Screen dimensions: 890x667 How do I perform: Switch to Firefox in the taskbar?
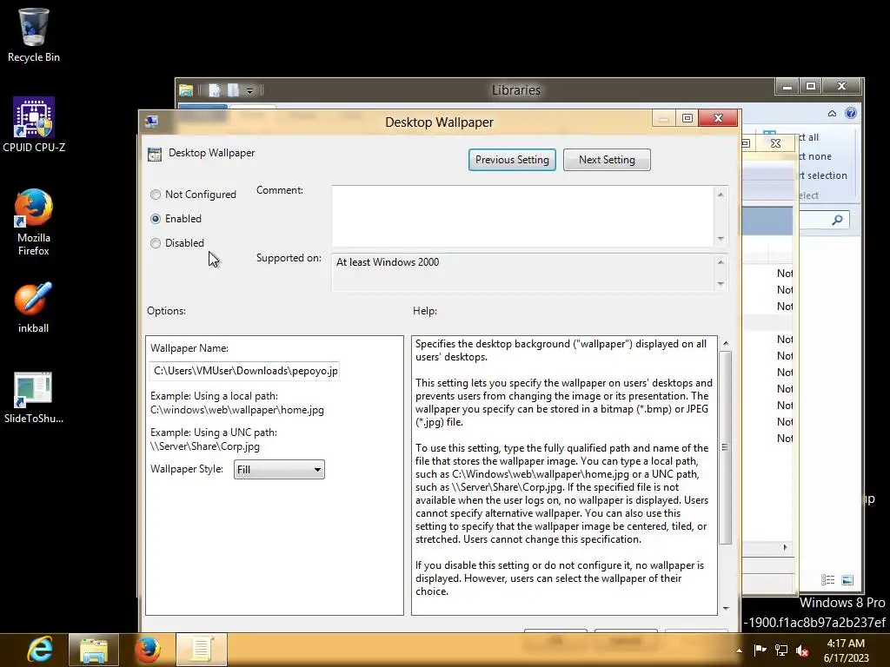(x=148, y=650)
